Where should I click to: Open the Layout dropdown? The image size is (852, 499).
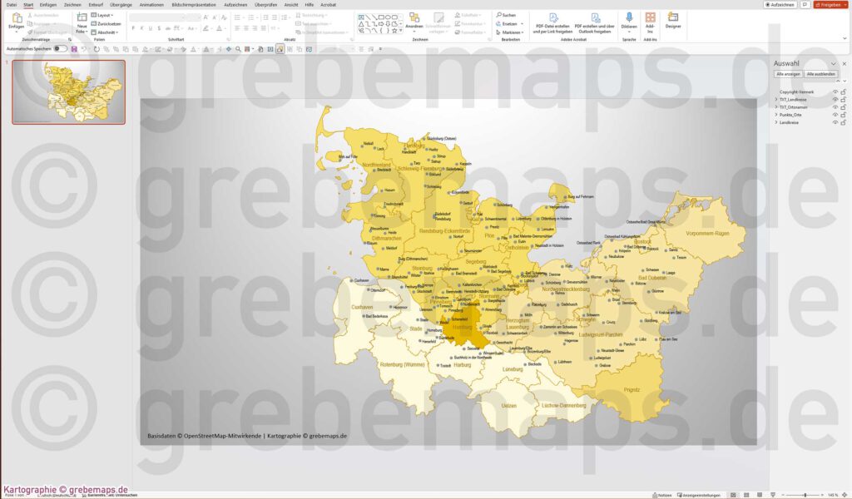[x=102, y=15]
